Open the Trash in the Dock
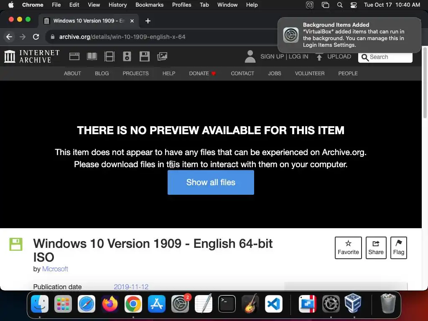 click(388, 303)
